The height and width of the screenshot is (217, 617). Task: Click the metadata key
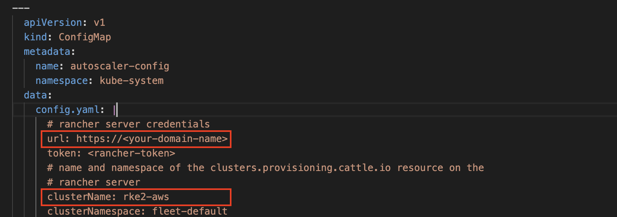point(47,52)
